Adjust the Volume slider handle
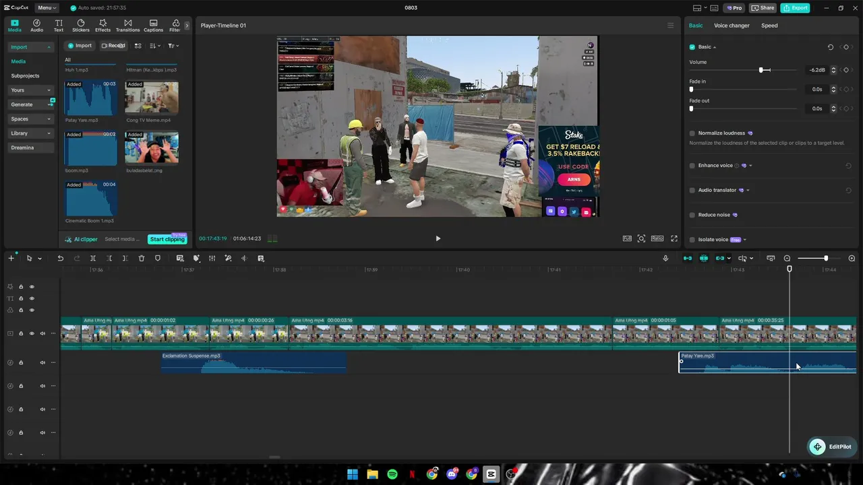The width and height of the screenshot is (863, 485). coord(761,70)
